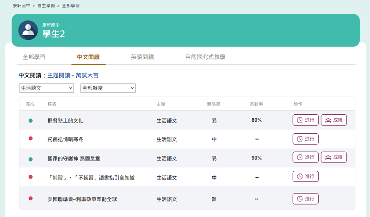Screen dimensions: 370x217
Task: Start 美國聯準會 article with 進行 button
Action: 305,199
